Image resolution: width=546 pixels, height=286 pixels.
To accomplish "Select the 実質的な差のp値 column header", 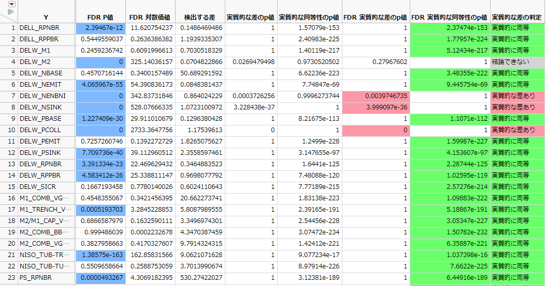I will pyautogui.click(x=251, y=18).
